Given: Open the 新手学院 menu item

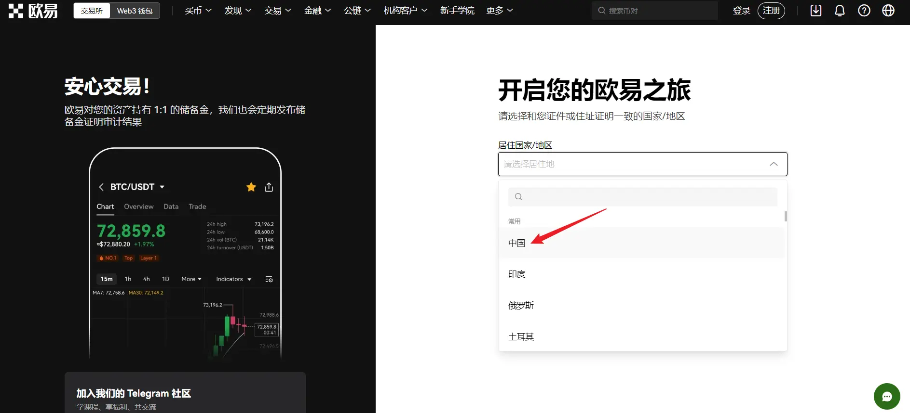Looking at the screenshot, I should [457, 11].
